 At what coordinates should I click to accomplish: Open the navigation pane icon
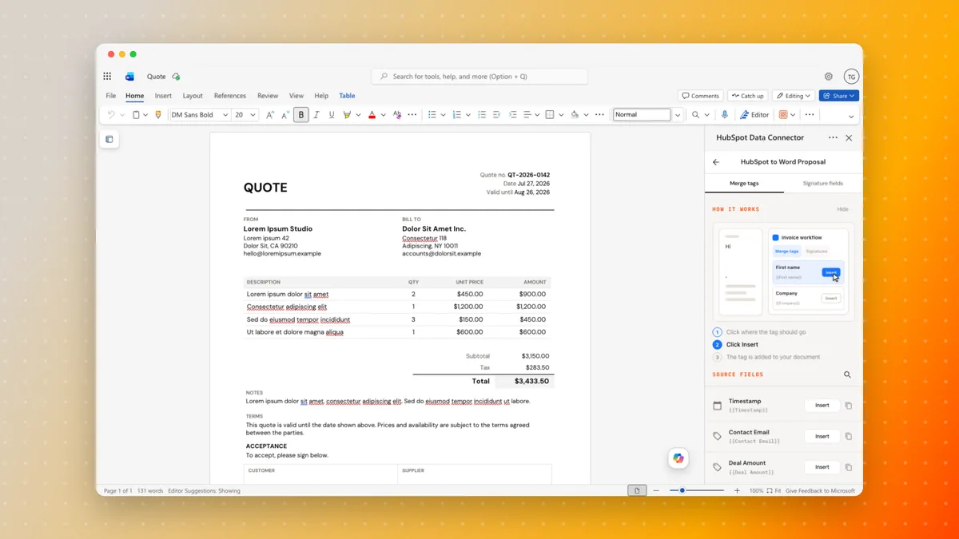click(109, 139)
